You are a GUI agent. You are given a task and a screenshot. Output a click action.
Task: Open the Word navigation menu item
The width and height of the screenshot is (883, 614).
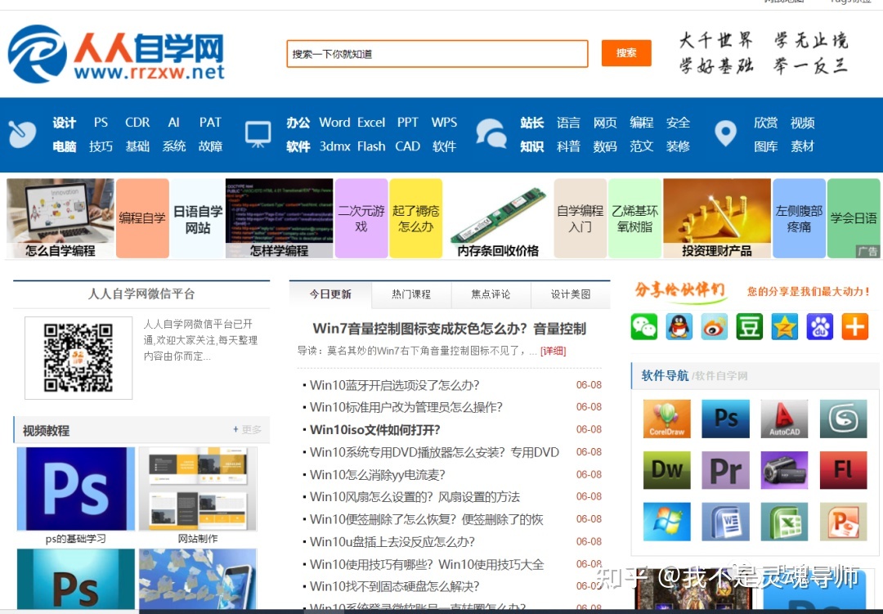click(334, 123)
